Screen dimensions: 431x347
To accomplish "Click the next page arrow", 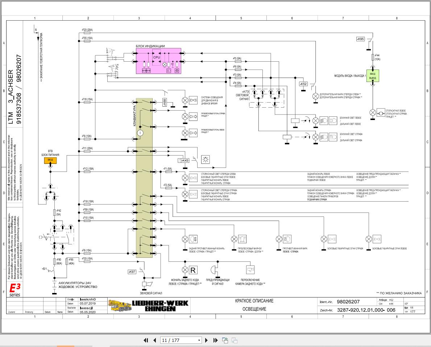I will 207,340.
